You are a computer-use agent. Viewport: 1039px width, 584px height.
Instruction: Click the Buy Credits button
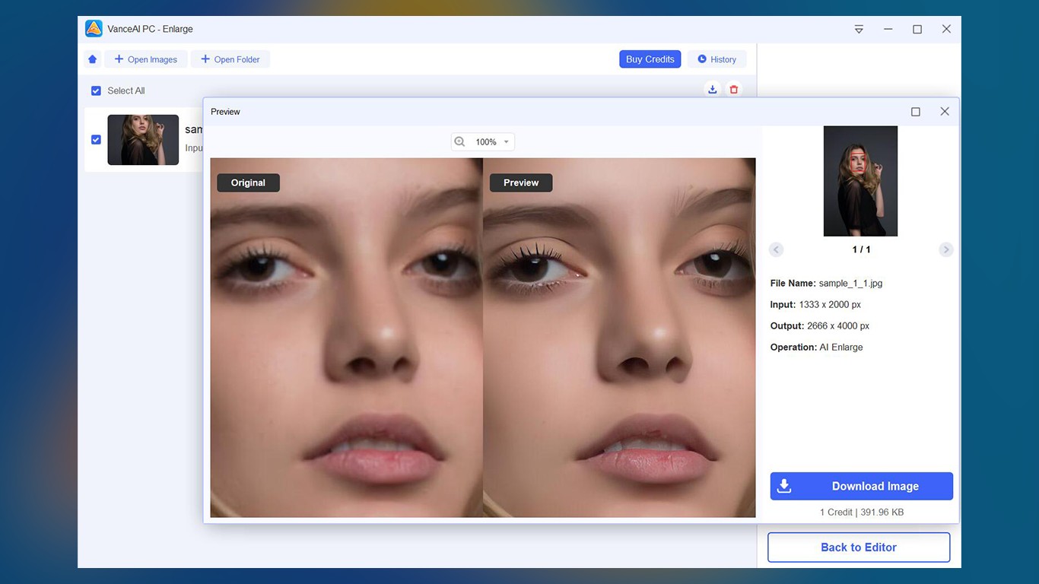[650, 59]
